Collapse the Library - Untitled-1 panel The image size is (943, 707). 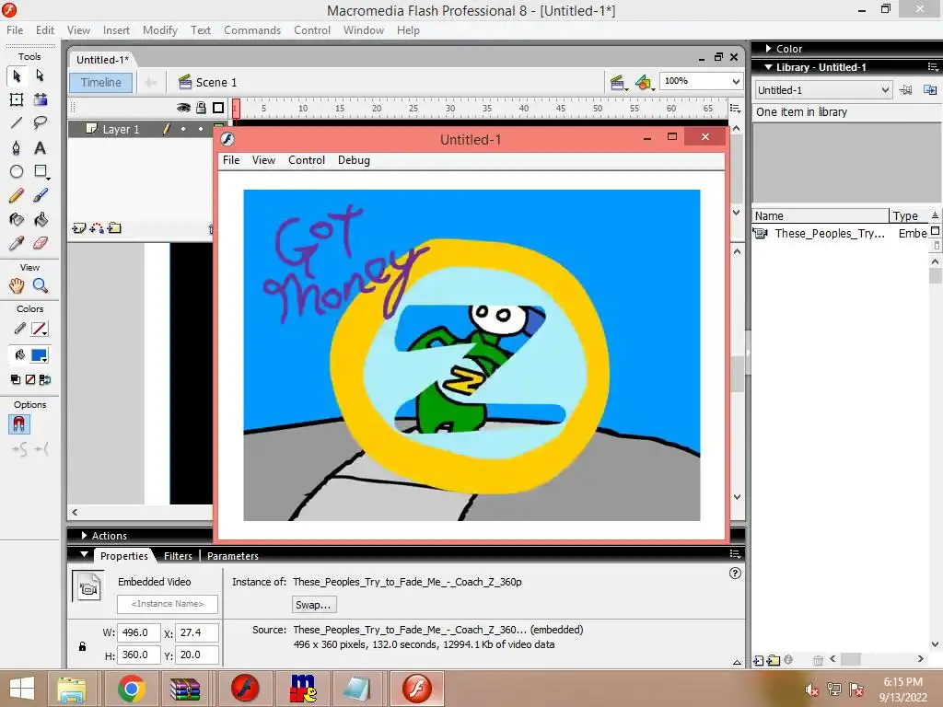[769, 67]
